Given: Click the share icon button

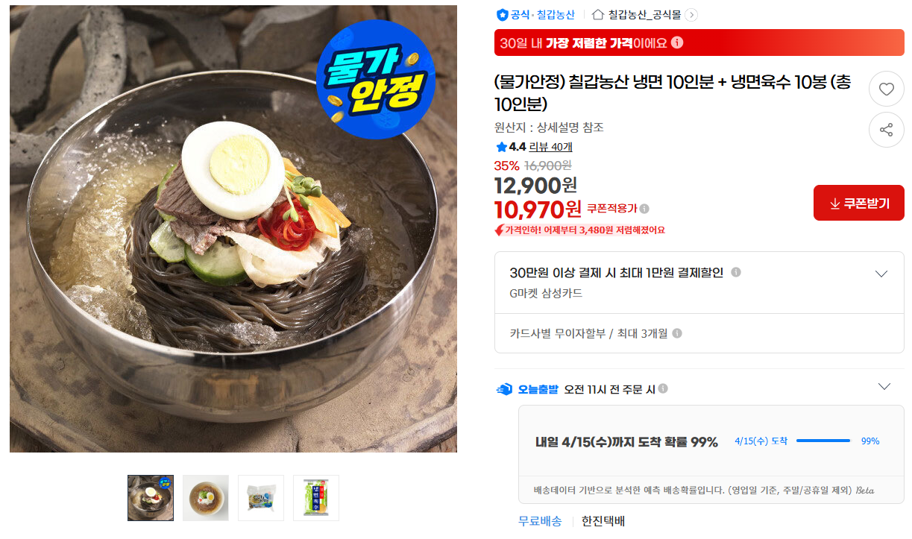Looking at the screenshot, I should 886,130.
